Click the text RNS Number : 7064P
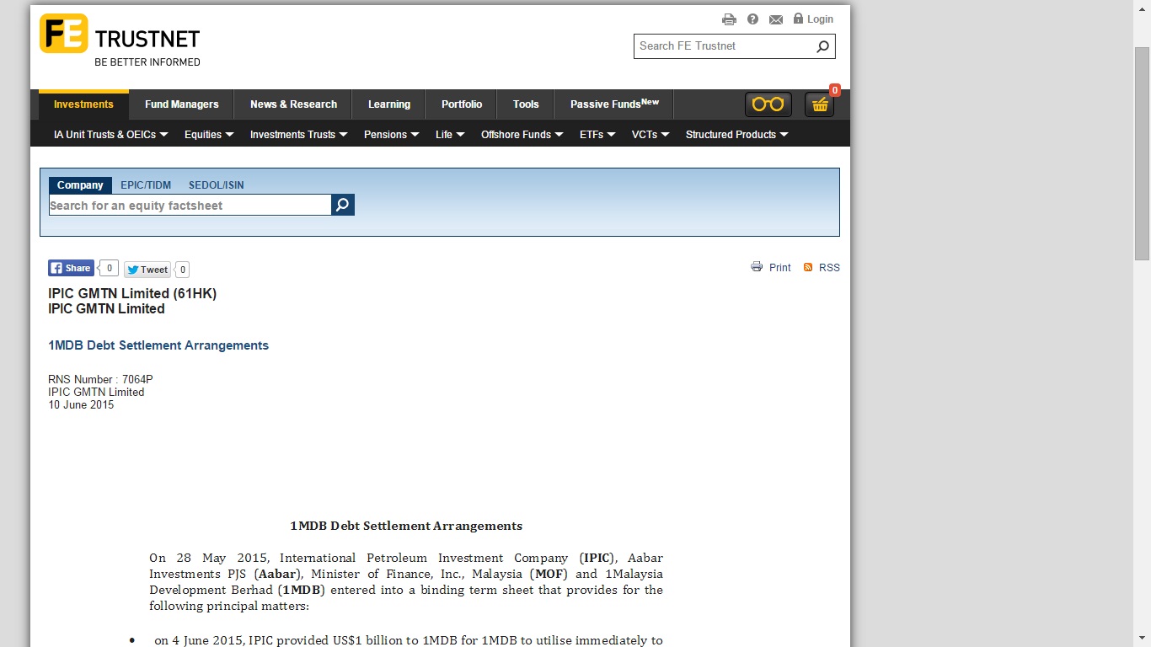This screenshot has height=647, width=1151. (100, 380)
